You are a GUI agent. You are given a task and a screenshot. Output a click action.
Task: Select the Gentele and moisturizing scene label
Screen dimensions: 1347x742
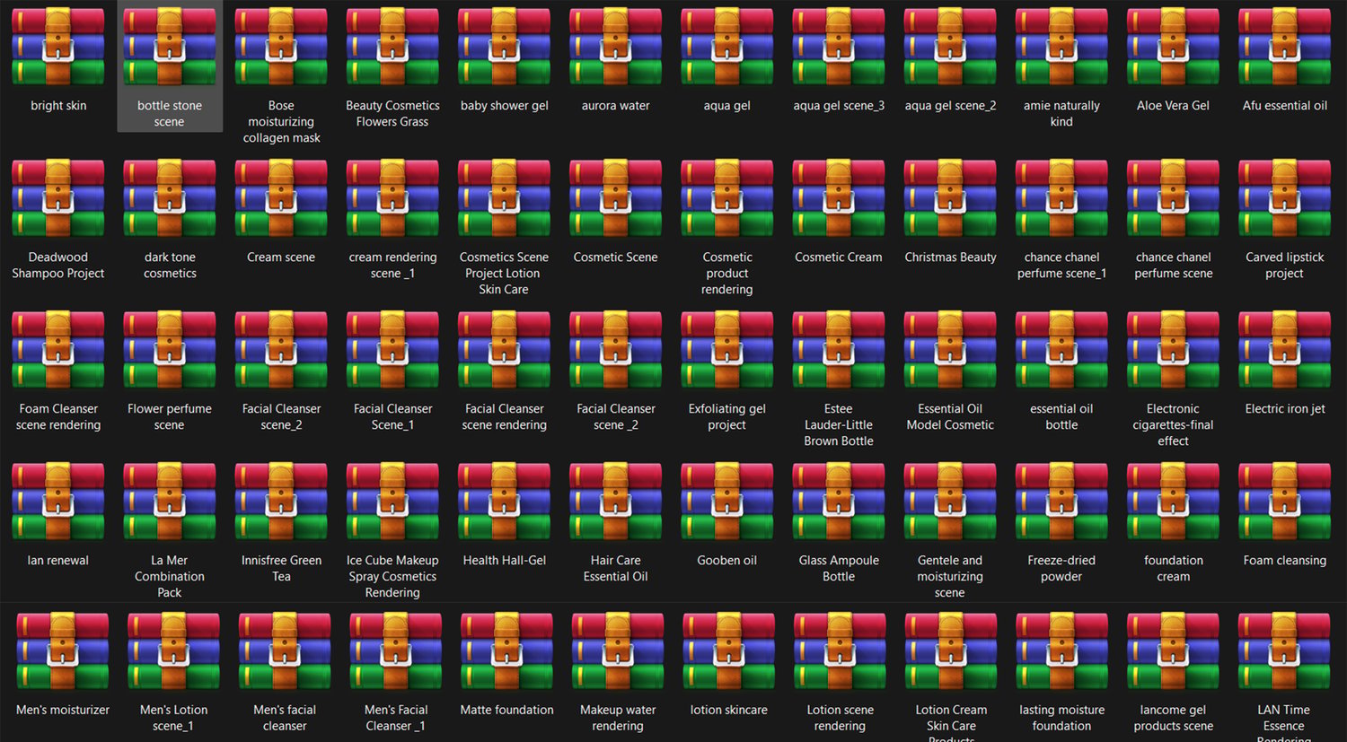point(950,577)
